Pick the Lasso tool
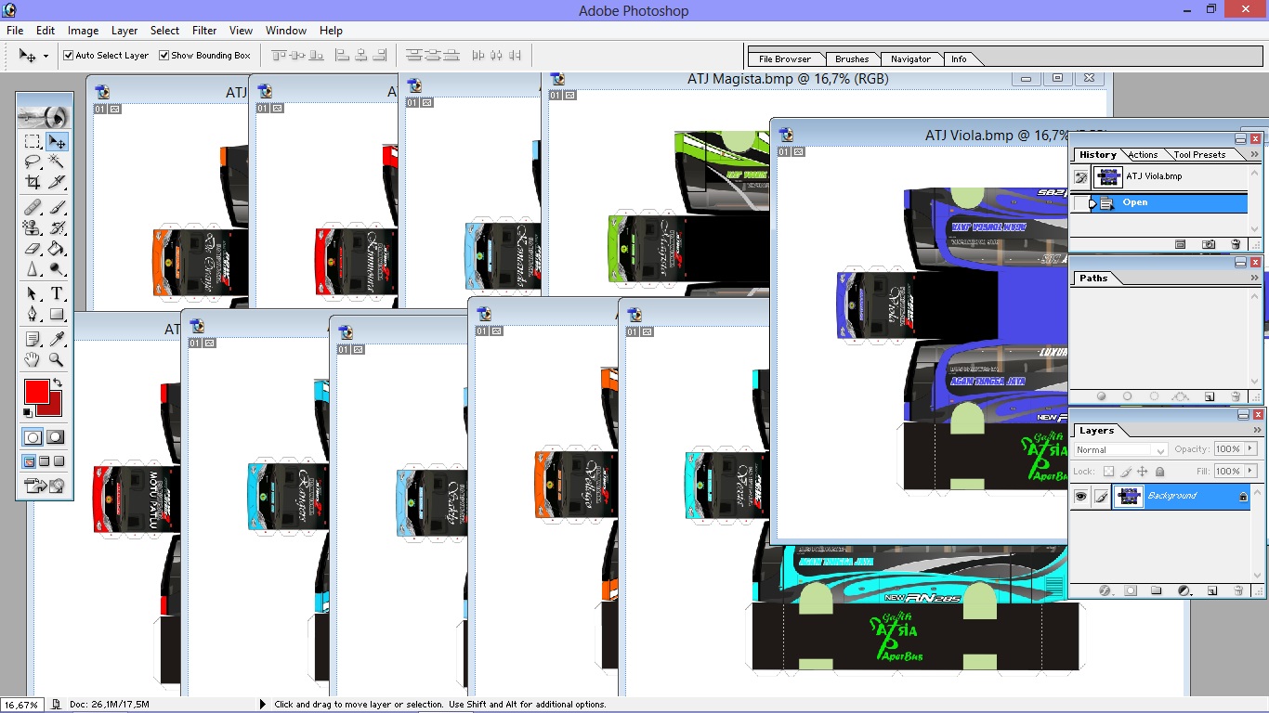The image size is (1269, 713). click(x=33, y=162)
